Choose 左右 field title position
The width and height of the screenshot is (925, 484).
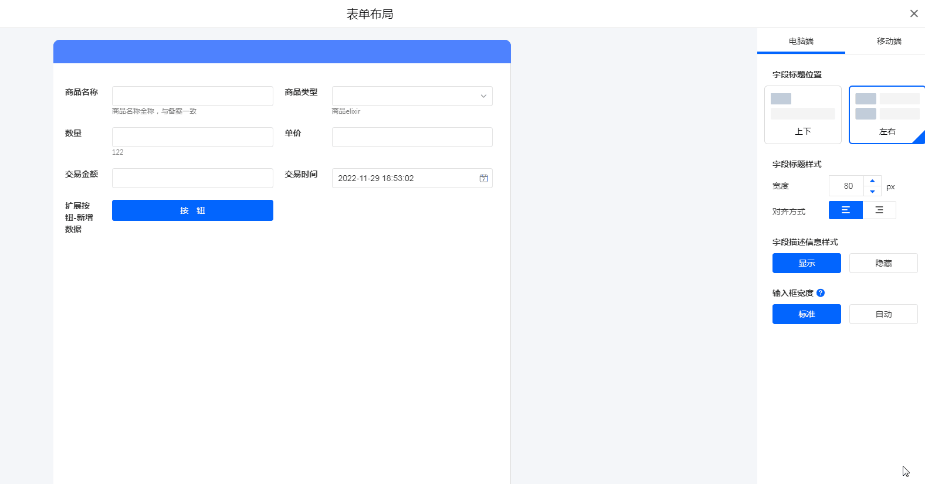click(887, 115)
